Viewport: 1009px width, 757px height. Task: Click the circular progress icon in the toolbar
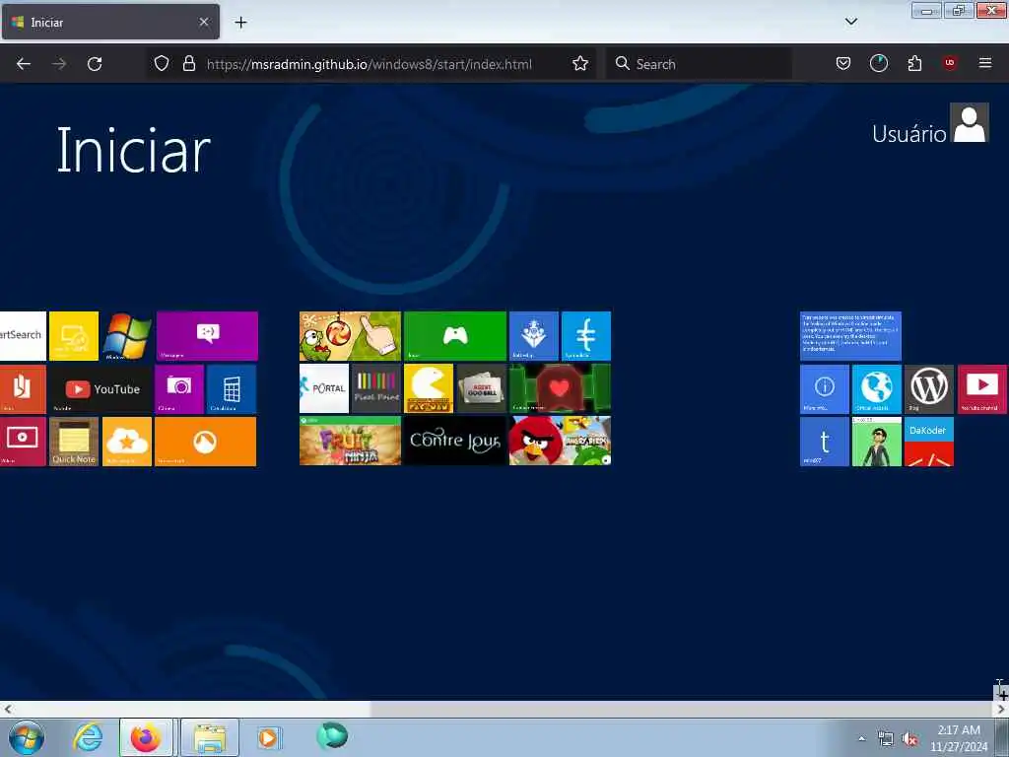[878, 64]
